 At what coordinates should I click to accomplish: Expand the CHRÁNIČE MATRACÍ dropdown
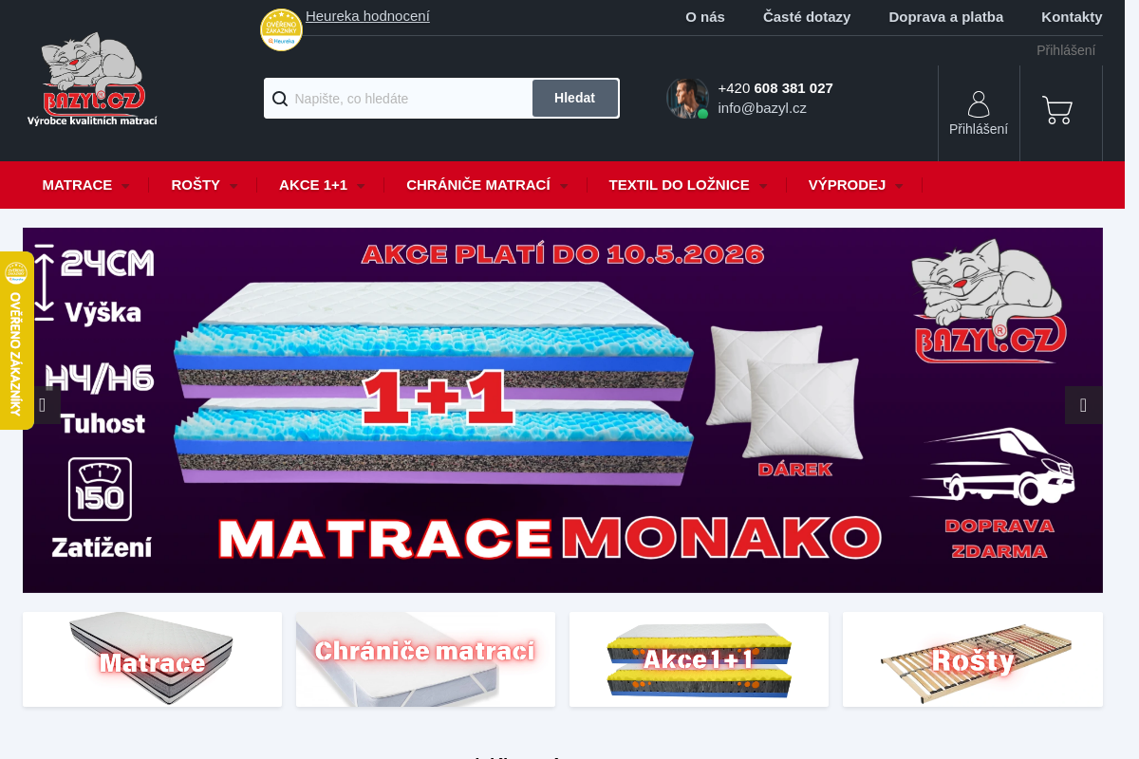(487, 185)
